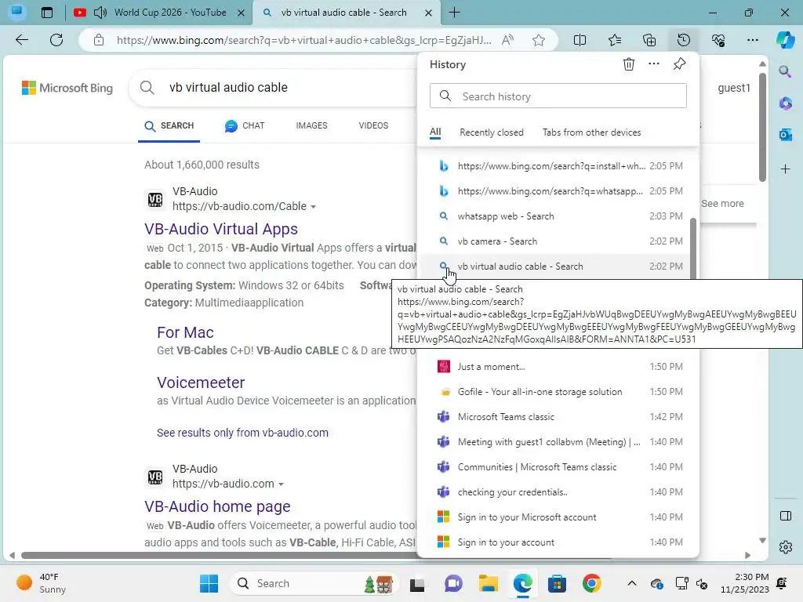Switch to Bing IMAGES tab
This screenshot has height=602, width=803.
tap(311, 125)
